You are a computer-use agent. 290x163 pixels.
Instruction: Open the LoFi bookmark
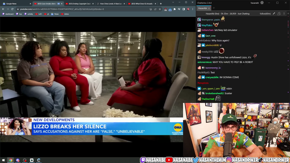tap(39, 14)
